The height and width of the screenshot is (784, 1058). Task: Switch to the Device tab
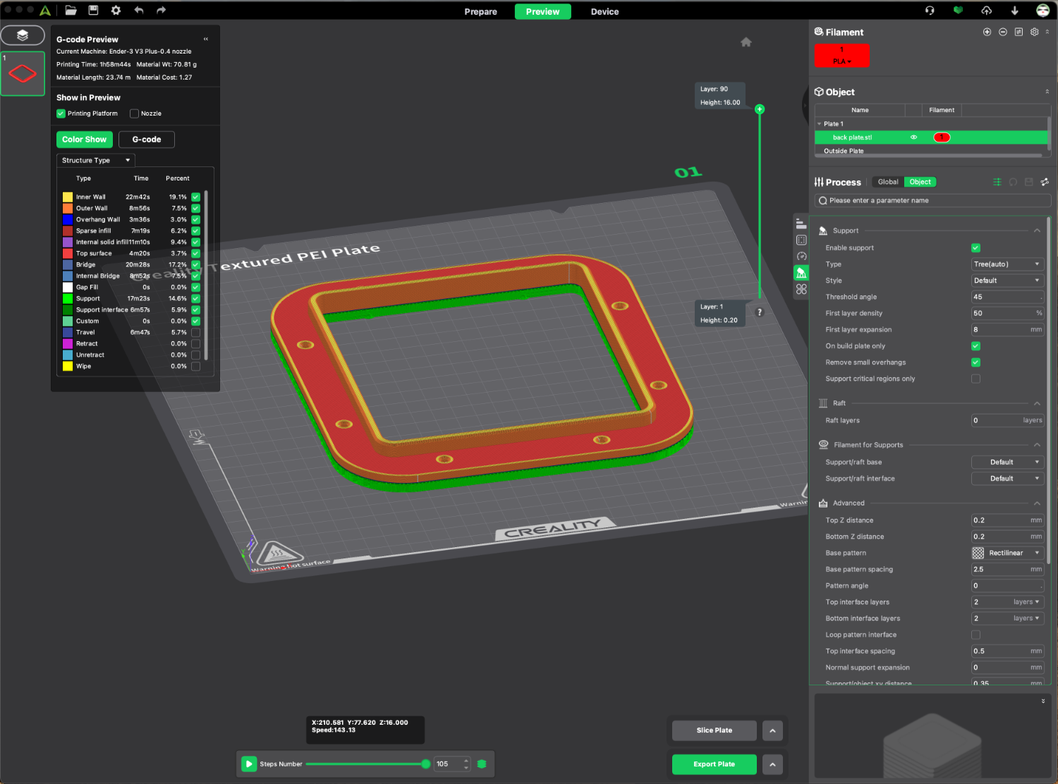(604, 11)
